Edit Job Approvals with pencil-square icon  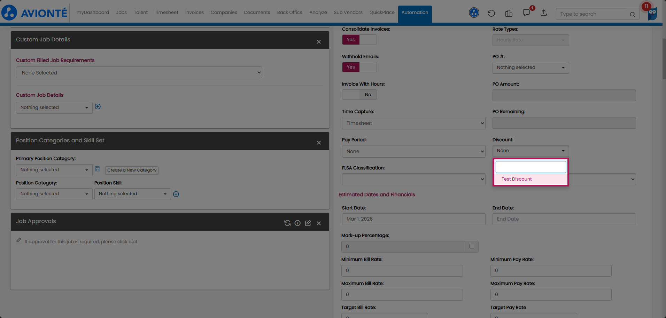coord(308,223)
